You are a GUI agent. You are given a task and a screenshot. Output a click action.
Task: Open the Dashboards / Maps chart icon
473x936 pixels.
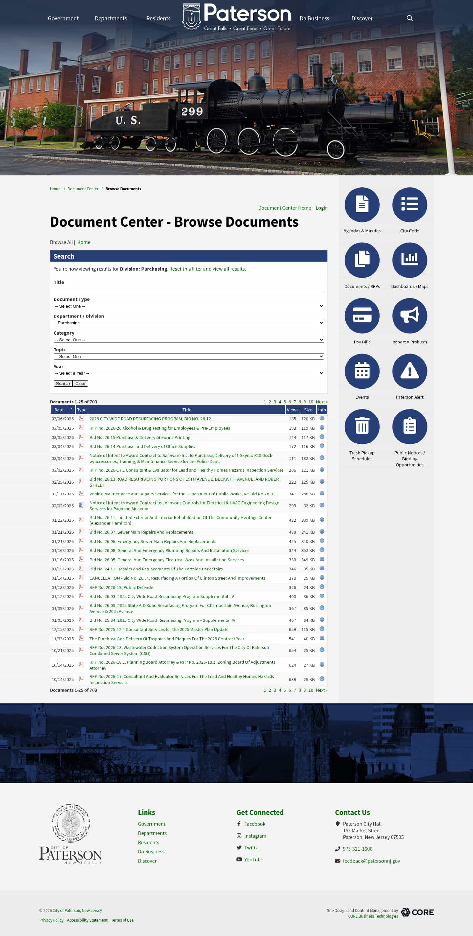click(x=410, y=260)
